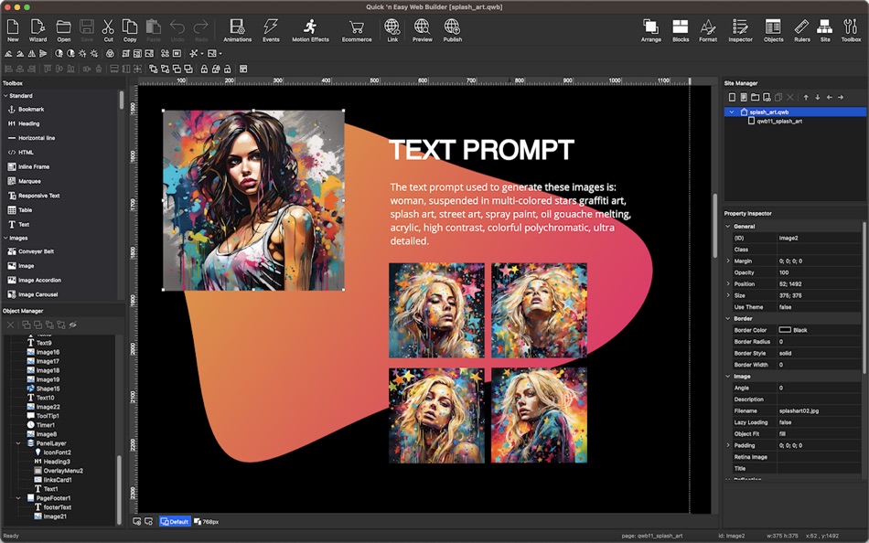Viewport: 869px width, 543px height.
Task: Open the Wizard tool
Action: pyautogui.click(x=38, y=30)
